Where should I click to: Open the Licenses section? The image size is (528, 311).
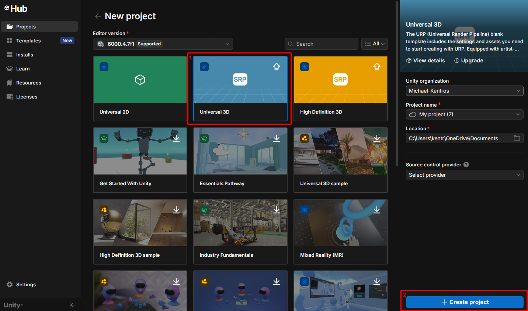[x=39, y=97]
